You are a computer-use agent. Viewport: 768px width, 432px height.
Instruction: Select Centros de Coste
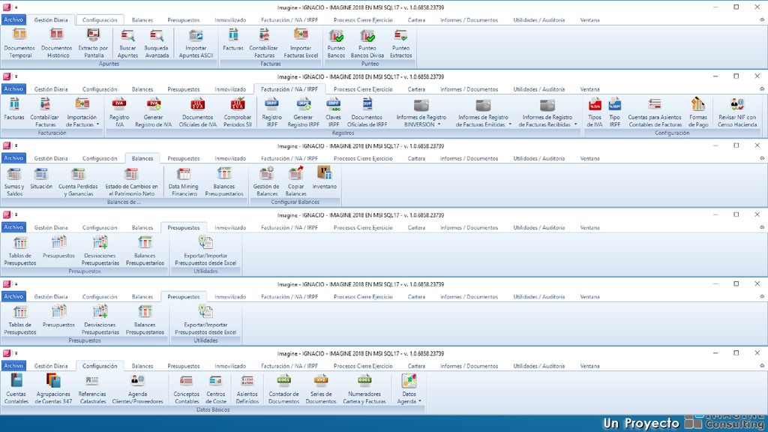click(215, 389)
